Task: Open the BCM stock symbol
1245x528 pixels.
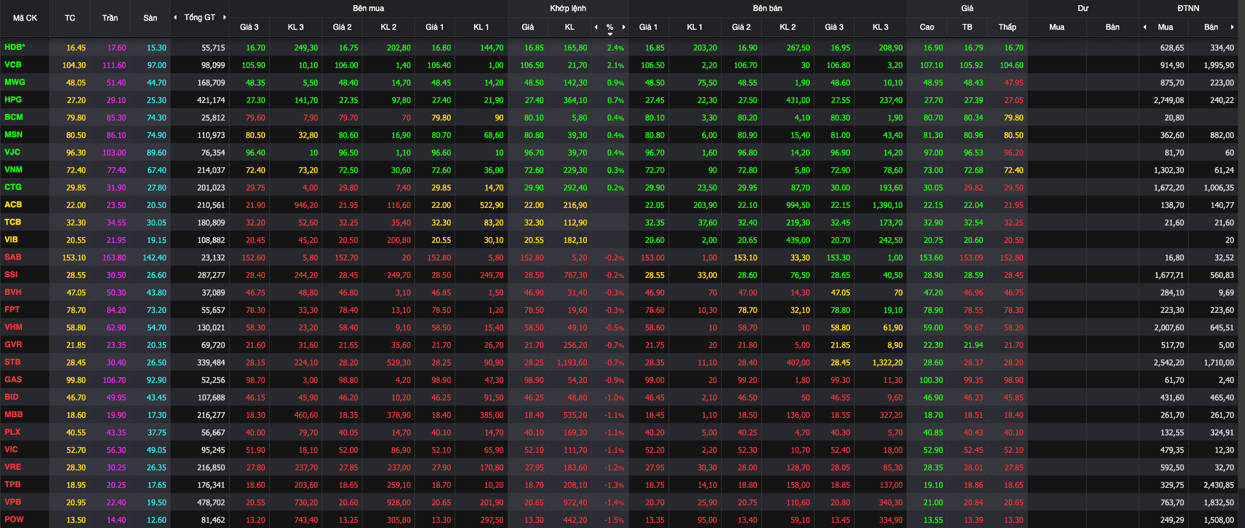Action: coord(14,117)
